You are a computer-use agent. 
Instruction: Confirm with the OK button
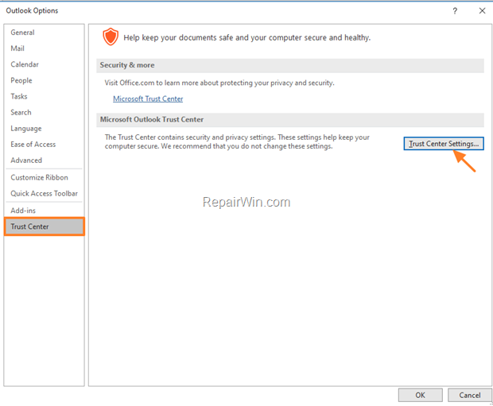point(421,395)
